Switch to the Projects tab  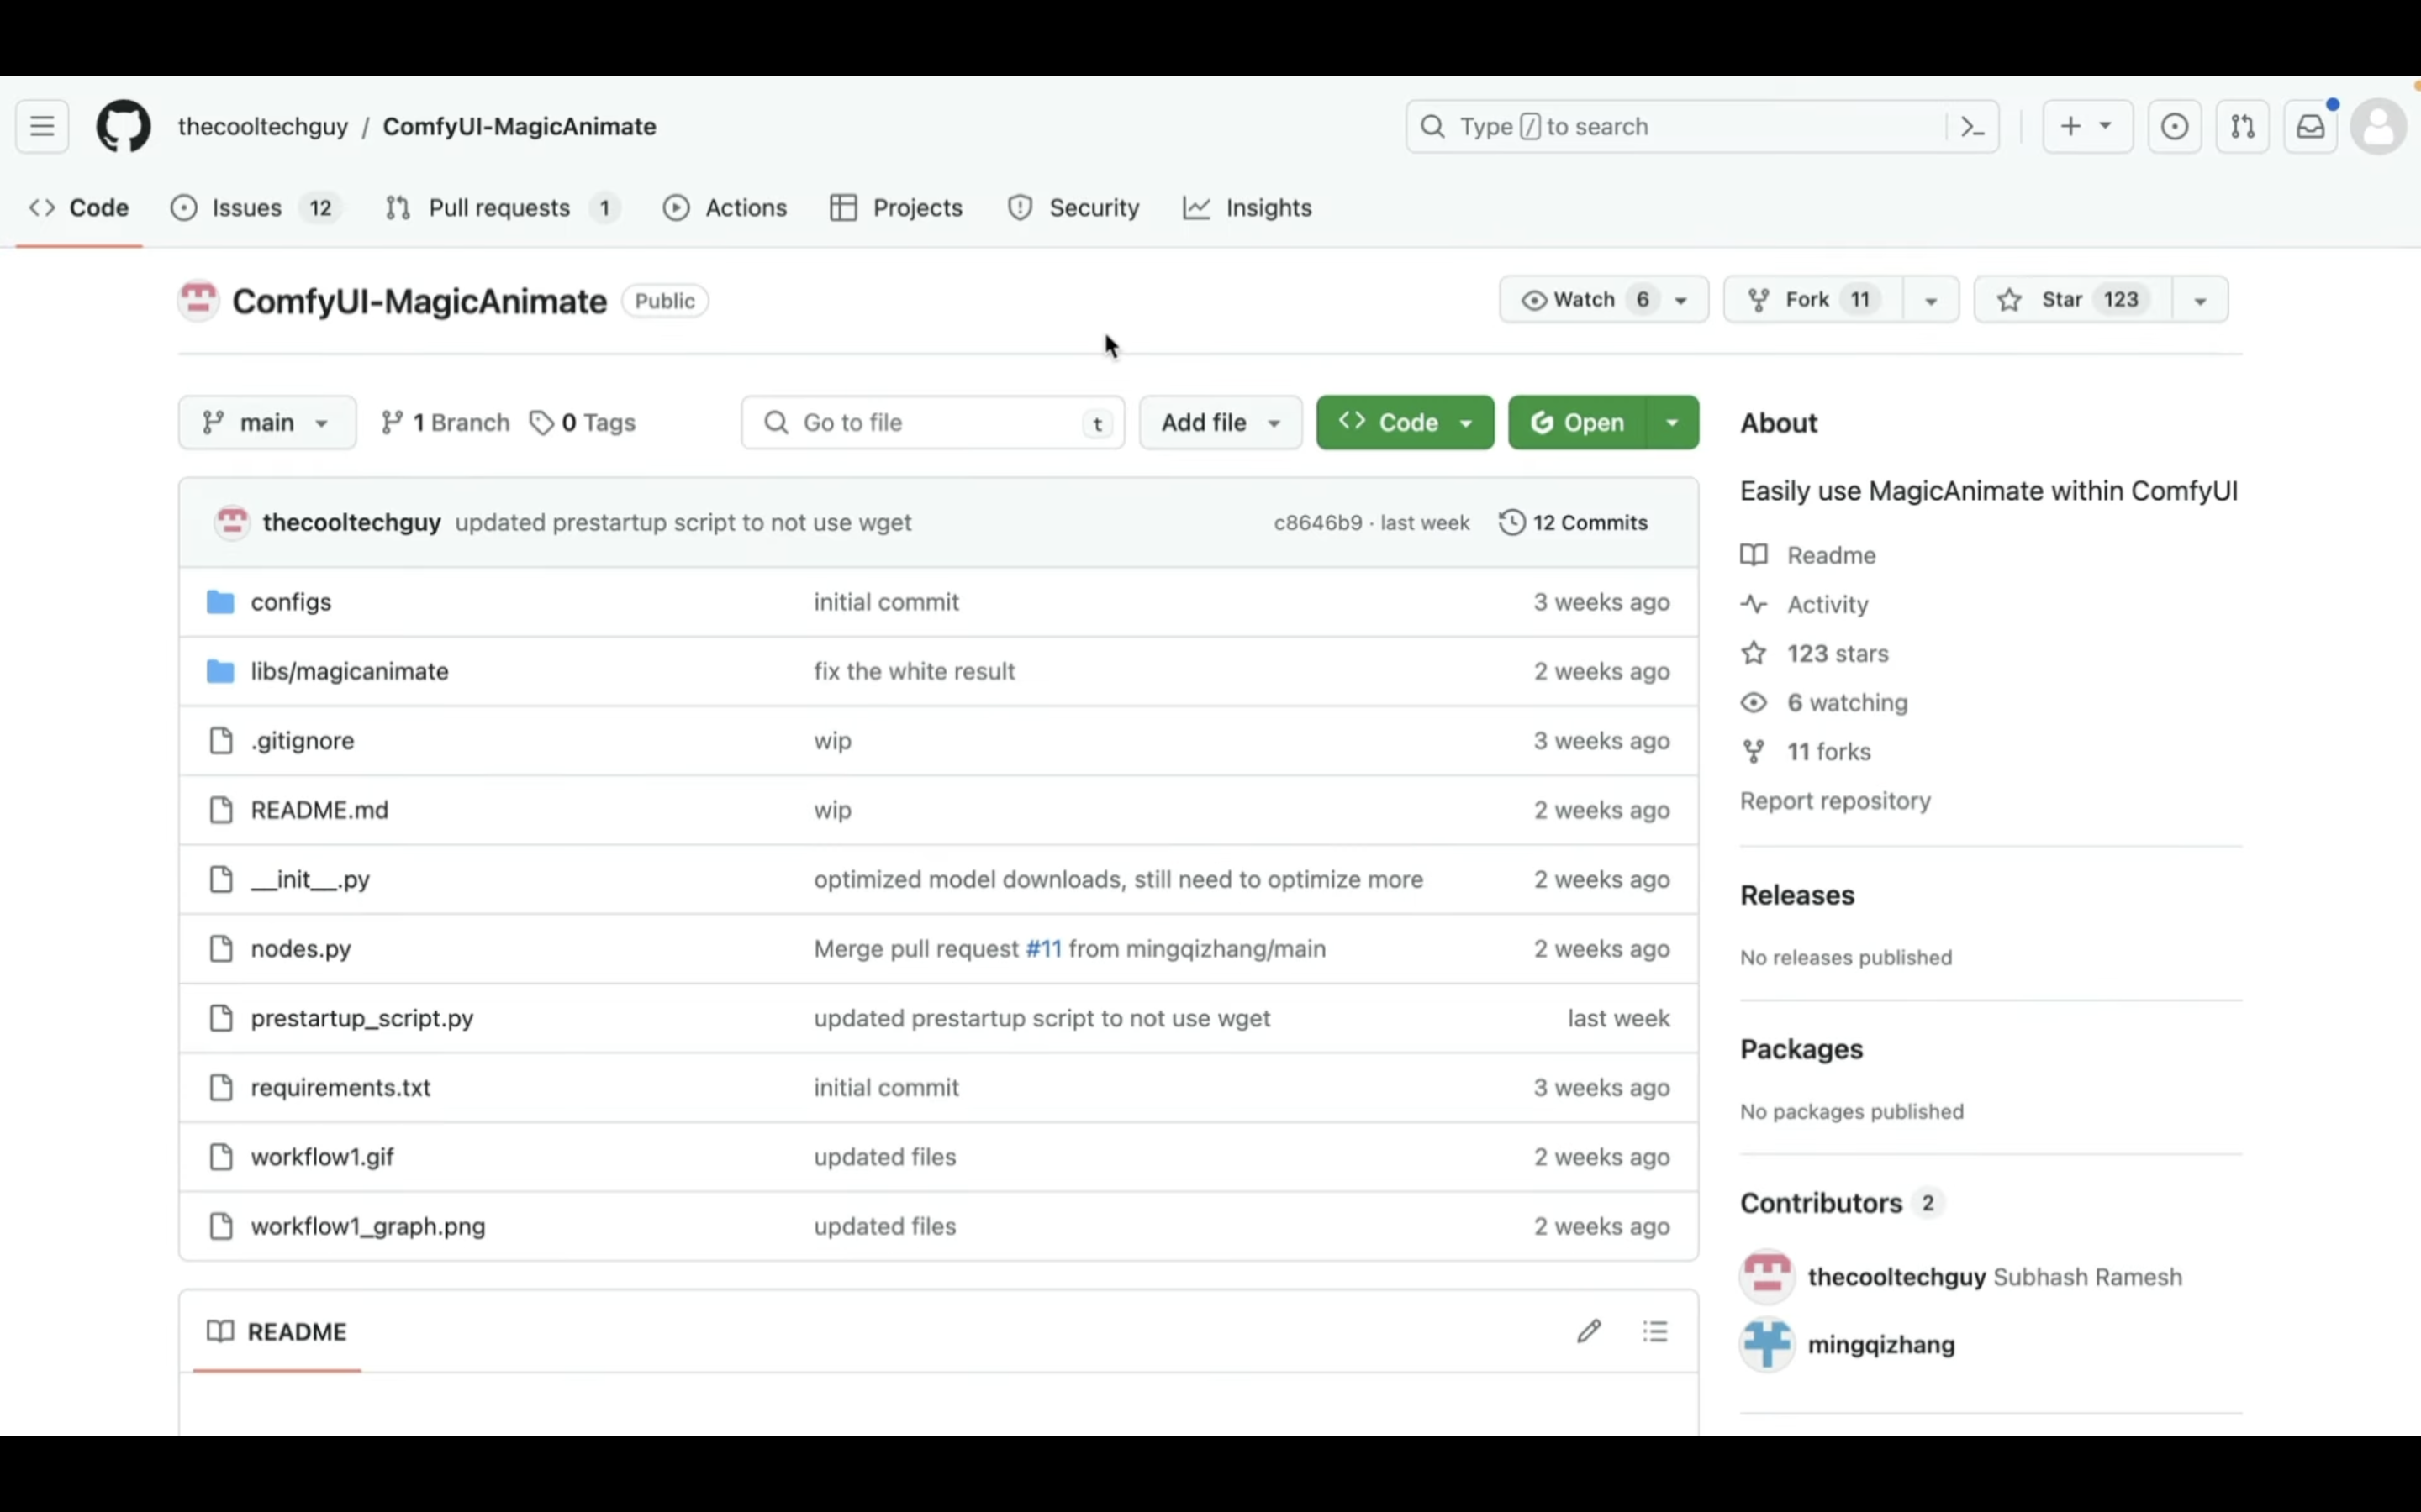896,208
